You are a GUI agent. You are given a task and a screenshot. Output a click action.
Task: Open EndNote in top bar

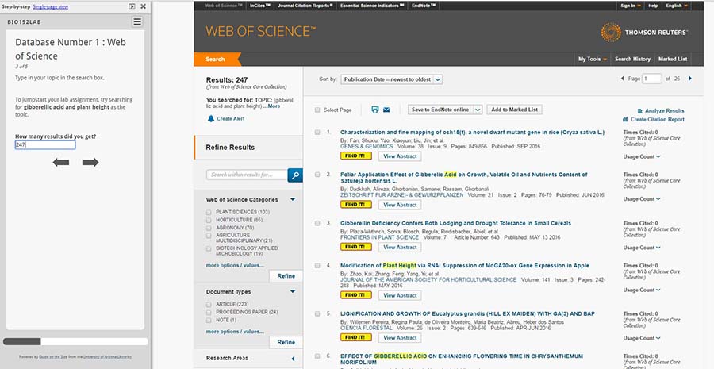coord(424,6)
